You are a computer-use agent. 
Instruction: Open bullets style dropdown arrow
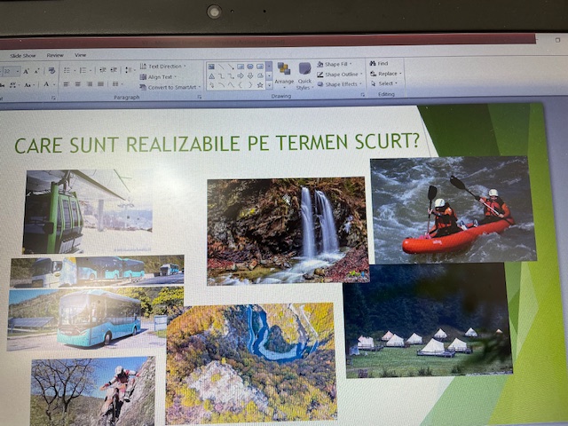pyautogui.click(x=75, y=71)
